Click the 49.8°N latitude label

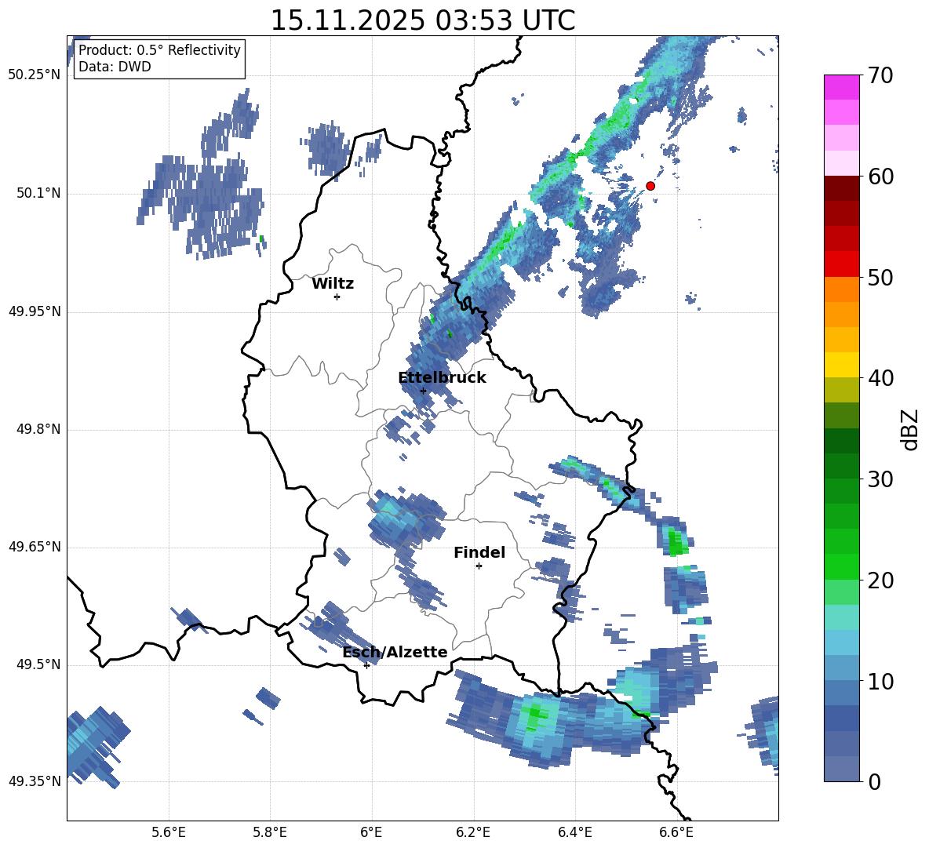pos(38,429)
